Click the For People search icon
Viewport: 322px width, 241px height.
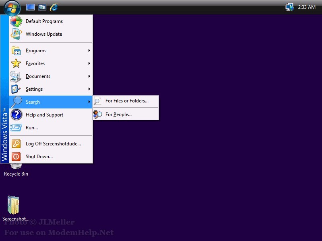point(97,114)
